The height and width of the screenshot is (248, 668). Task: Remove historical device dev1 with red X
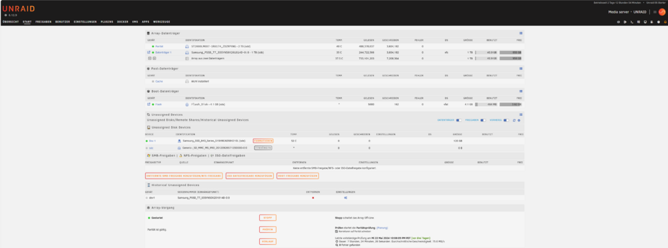(313, 198)
